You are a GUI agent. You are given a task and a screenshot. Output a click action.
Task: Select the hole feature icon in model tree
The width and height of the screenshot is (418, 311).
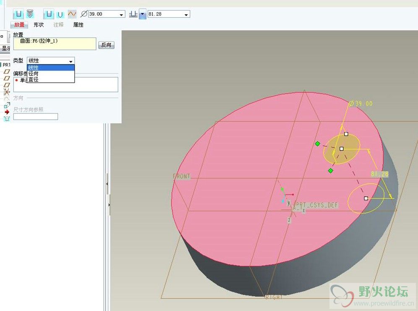[x=7, y=119]
